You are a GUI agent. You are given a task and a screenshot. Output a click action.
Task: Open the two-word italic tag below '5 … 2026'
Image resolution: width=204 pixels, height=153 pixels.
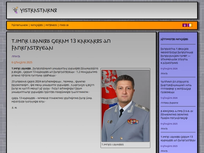coord(169,103)
